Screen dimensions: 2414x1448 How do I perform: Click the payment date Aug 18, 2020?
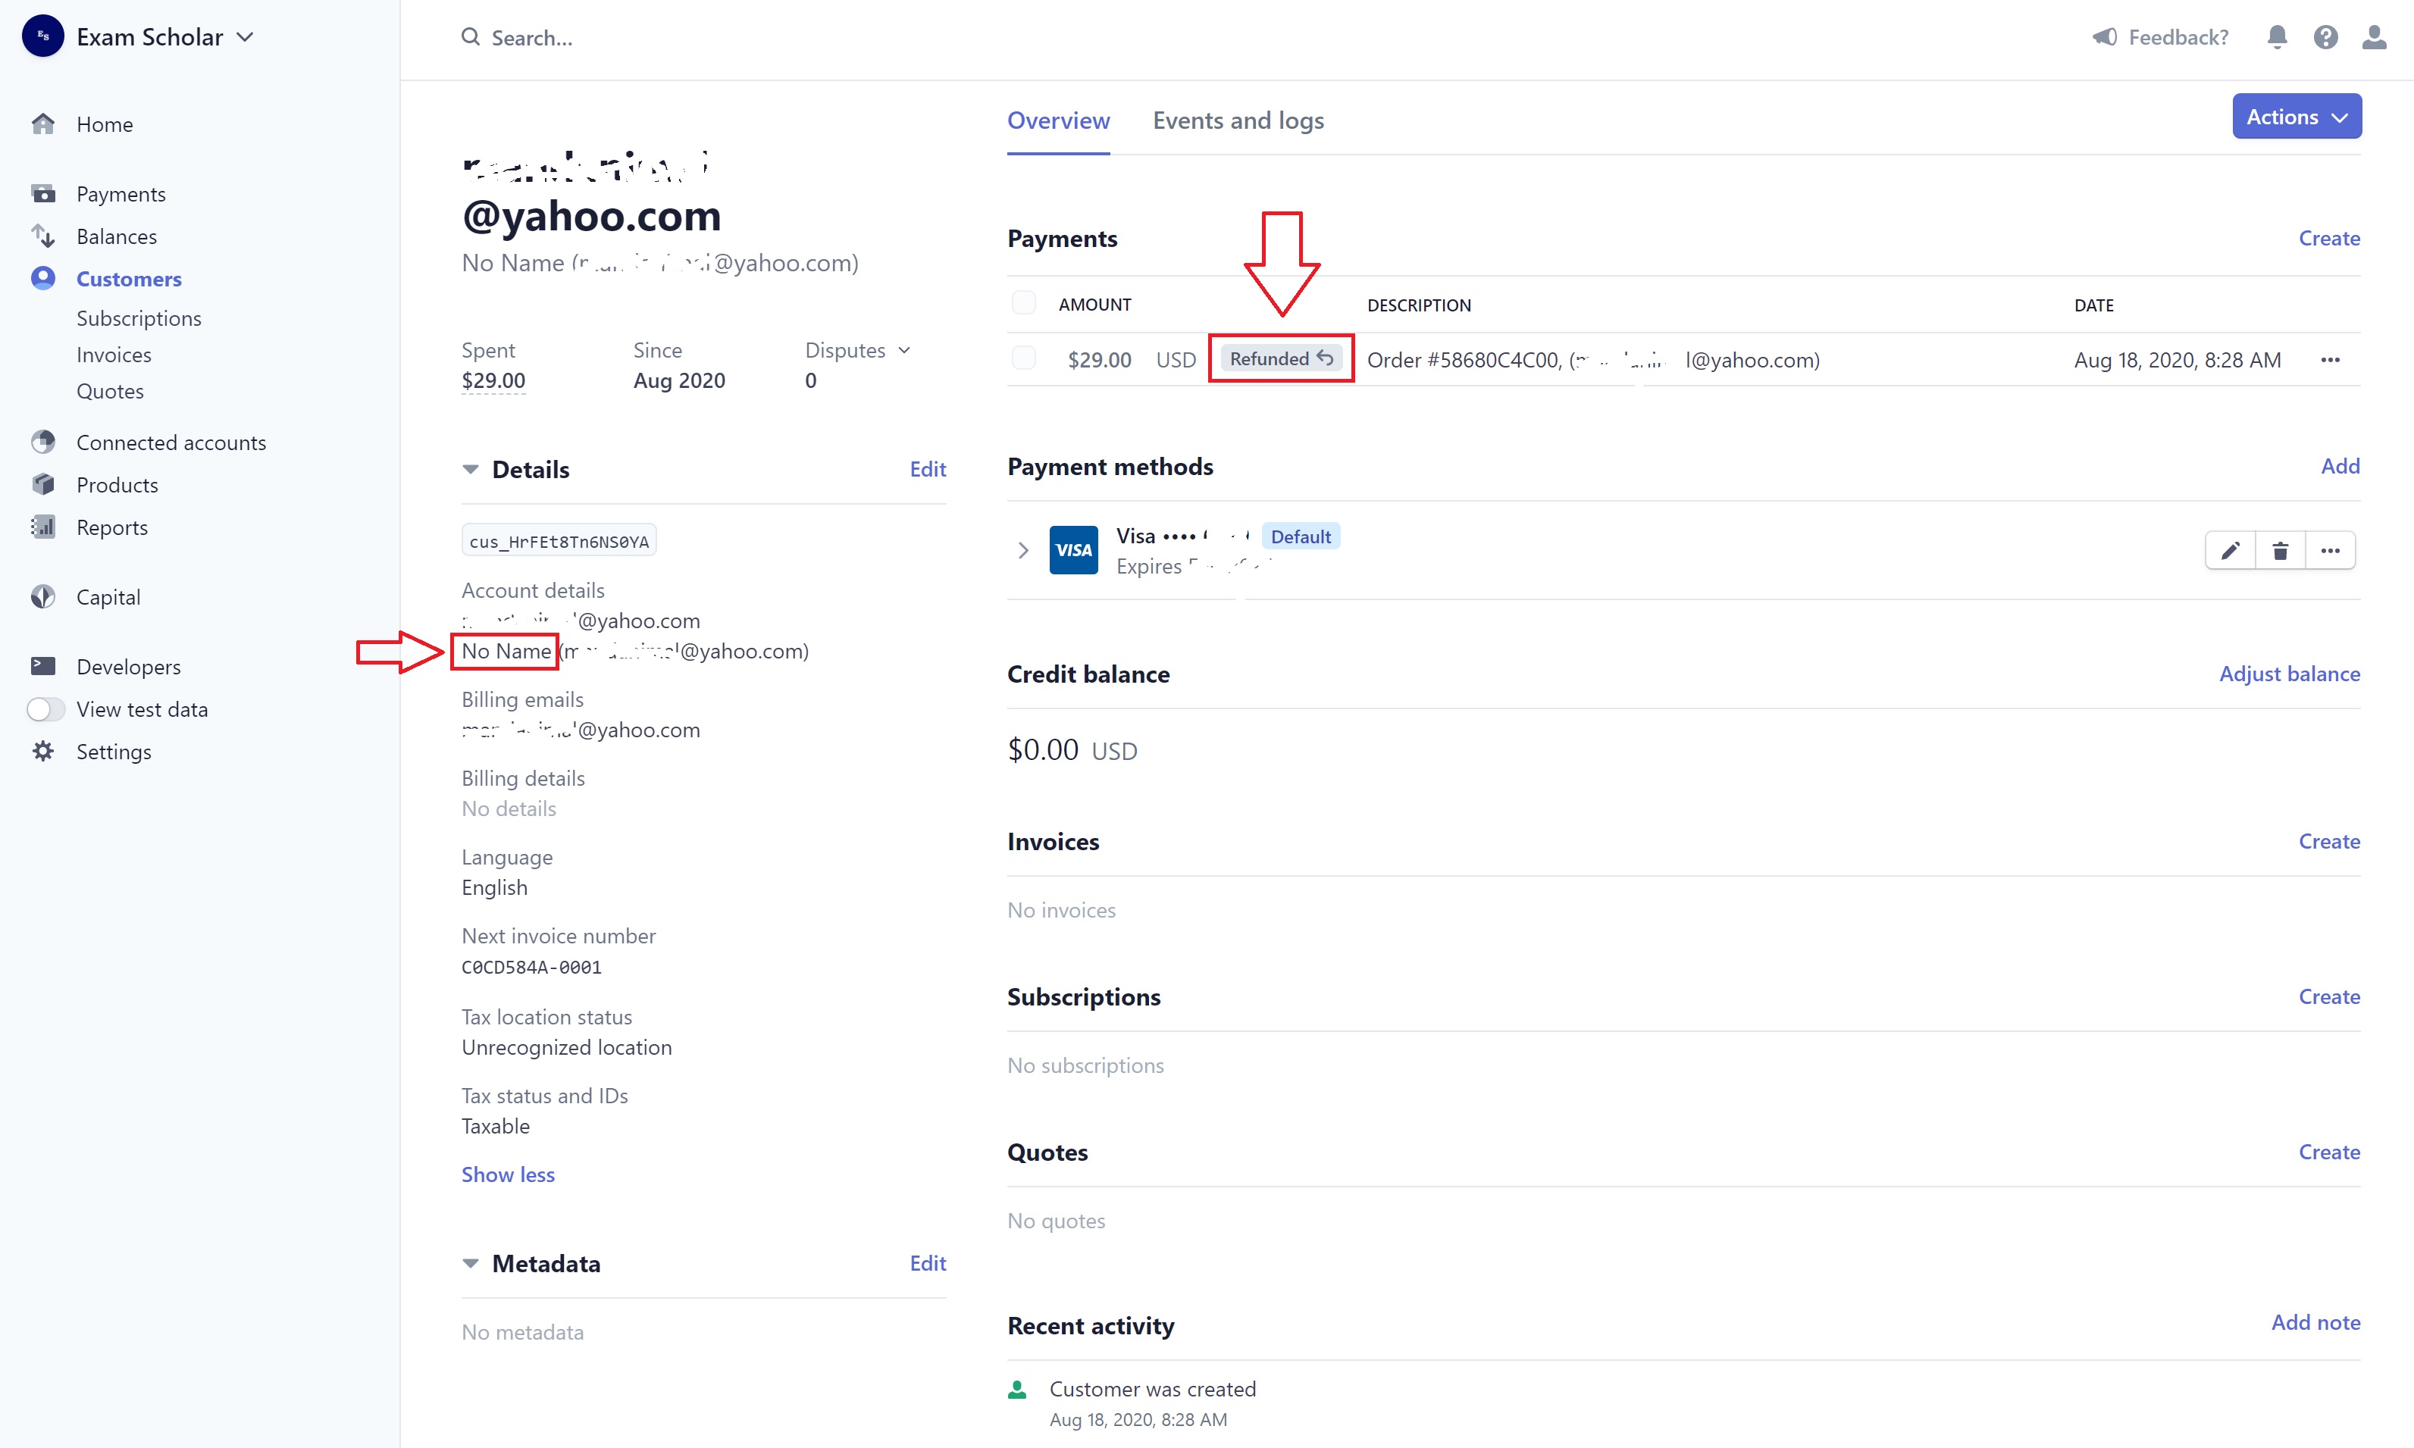(x=2177, y=360)
